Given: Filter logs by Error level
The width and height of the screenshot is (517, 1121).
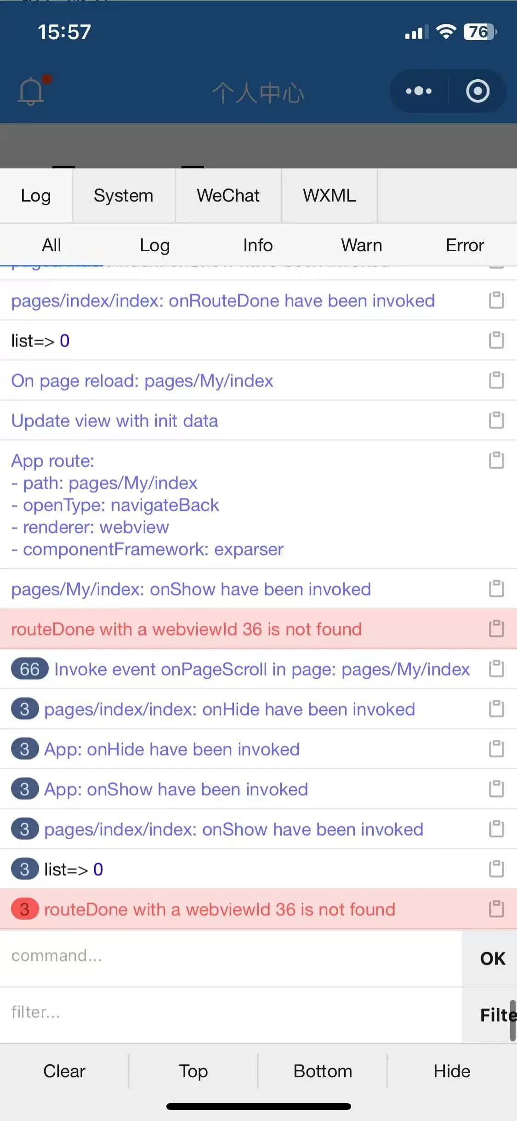Looking at the screenshot, I should coord(465,245).
